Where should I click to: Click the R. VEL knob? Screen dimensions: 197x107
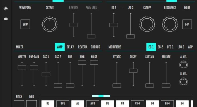point(184,82)
